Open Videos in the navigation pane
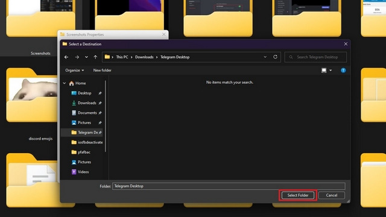Screen dimensions: 386x217 (80, 172)
